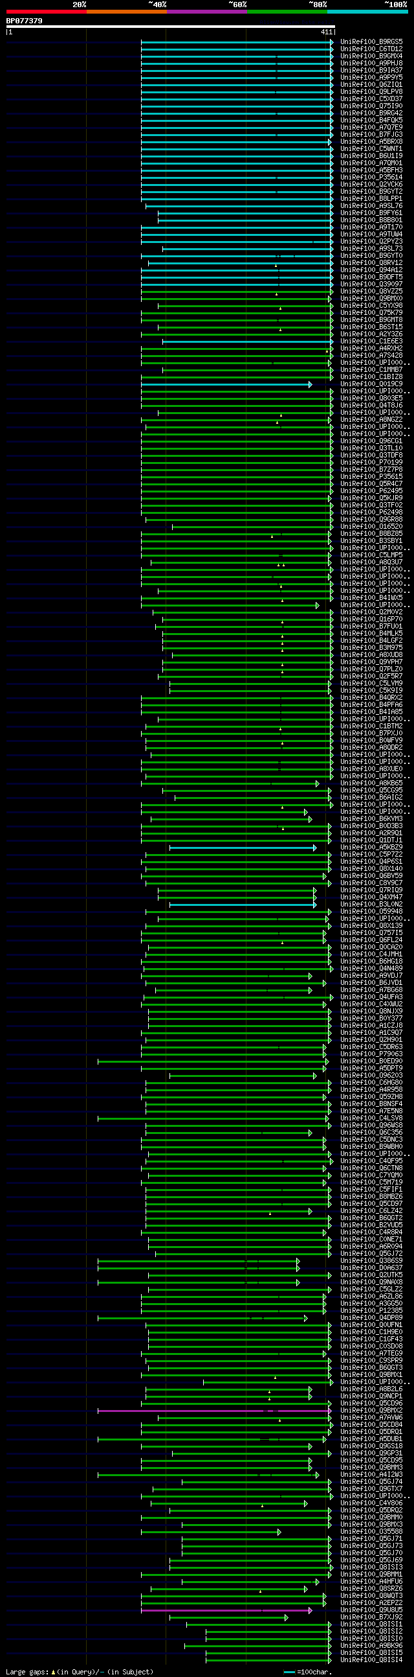Click the UniRef100_B8LPP1 label
Viewport: 414px width, 1677px height.
pos(371,198)
